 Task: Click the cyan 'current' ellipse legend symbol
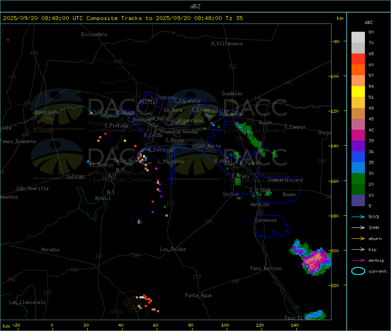coord(358,271)
